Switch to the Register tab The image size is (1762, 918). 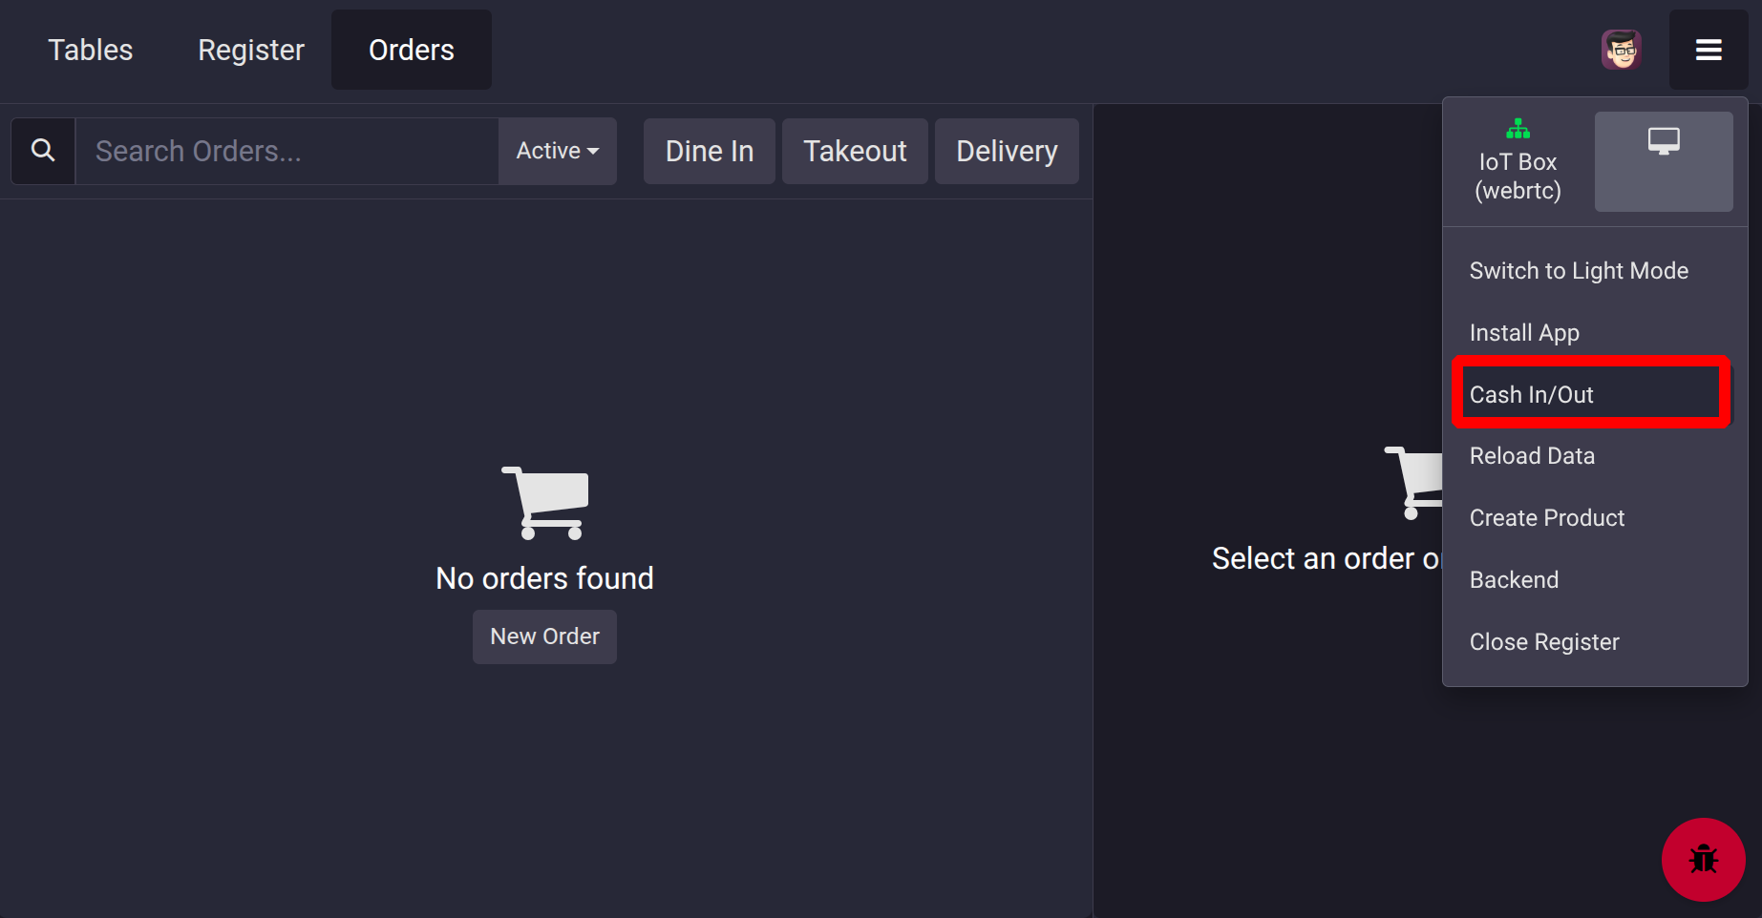coord(250,50)
